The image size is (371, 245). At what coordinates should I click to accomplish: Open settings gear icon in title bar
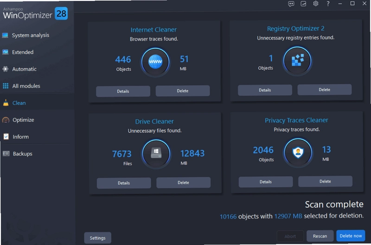coord(316,4)
